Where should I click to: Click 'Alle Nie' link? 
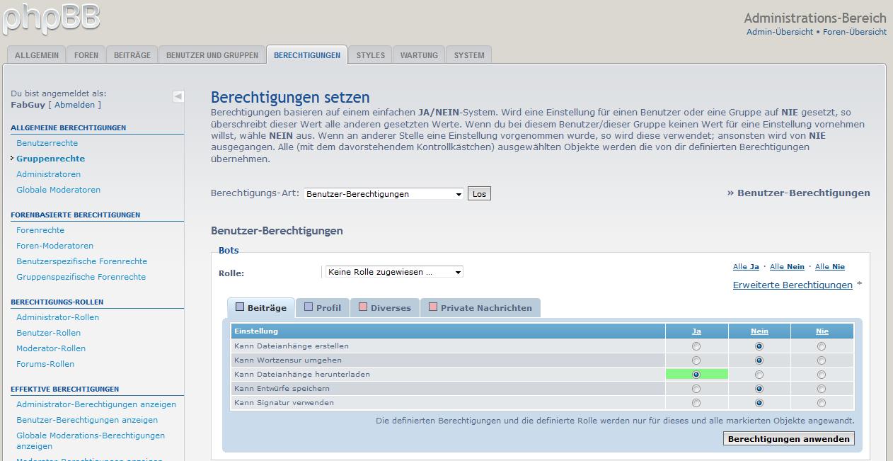pos(830,267)
